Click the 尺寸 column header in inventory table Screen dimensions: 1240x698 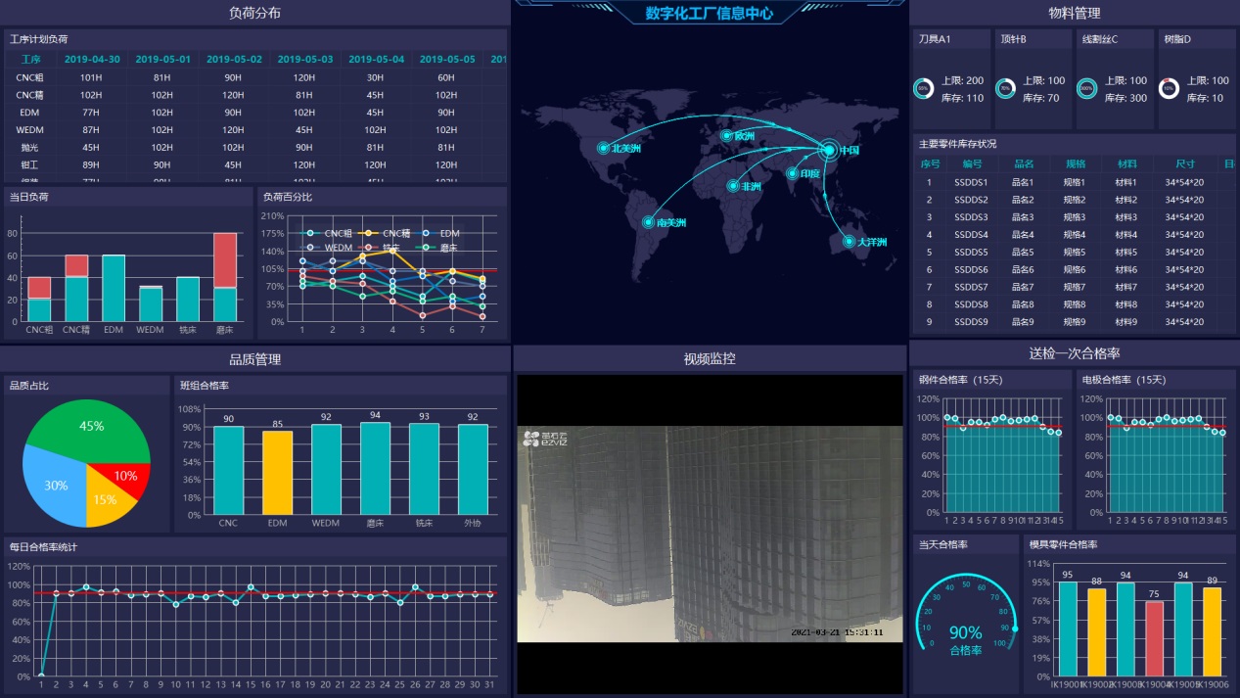click(1184, 163)
